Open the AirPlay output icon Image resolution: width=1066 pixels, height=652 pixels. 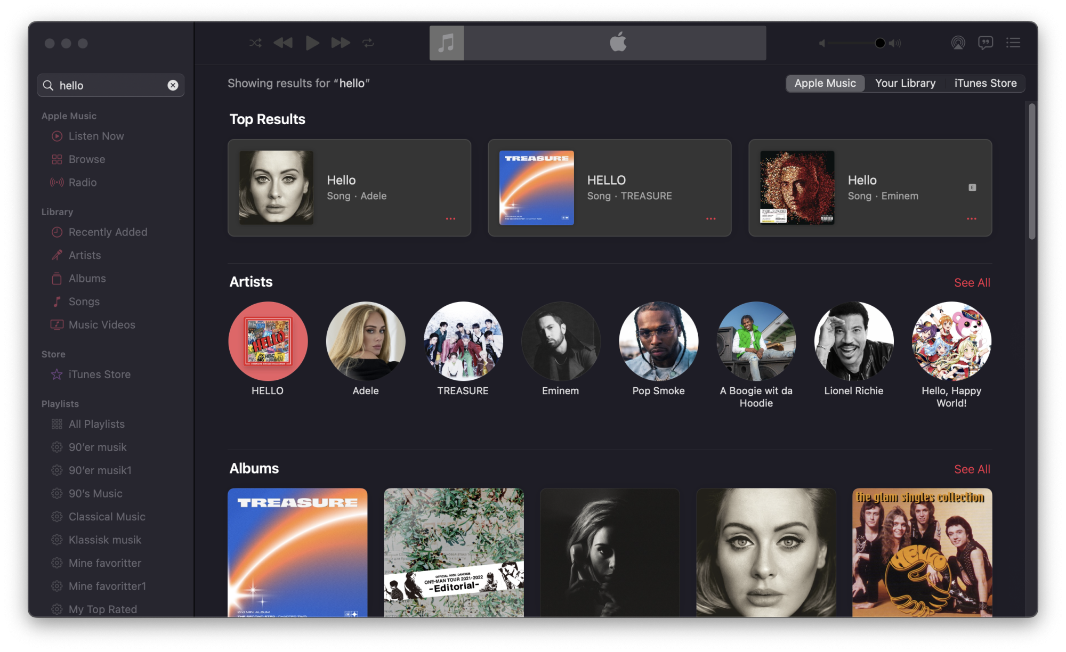tap(958, 43)
